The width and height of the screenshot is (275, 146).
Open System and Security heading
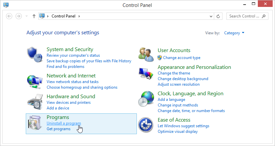point(70,49)
